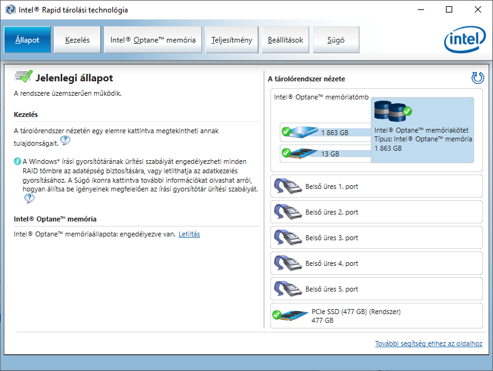Viewport: 493px width, 371px height.
Task: Click the refresh storage view icon
Action: 477,78
